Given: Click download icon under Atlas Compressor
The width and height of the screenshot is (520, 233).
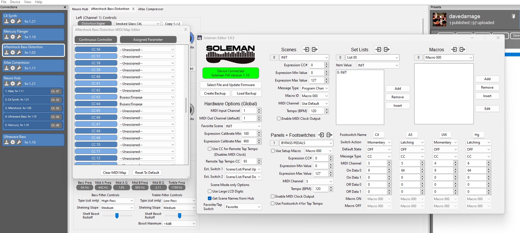Looking at the screenshot, I should [x=7, y=68].
